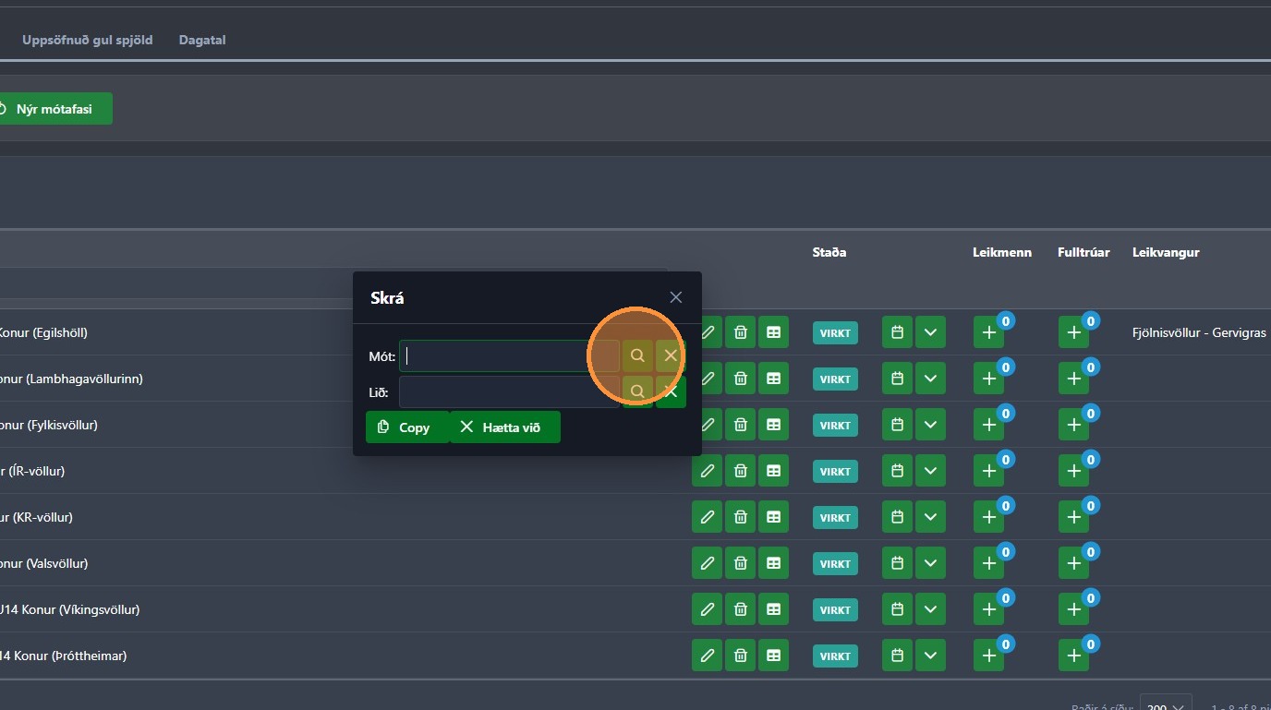The height and width of the screenshot is (710, 1271).
Task: Edit the Valsvöllur row
Action: (x=708, y=563)
